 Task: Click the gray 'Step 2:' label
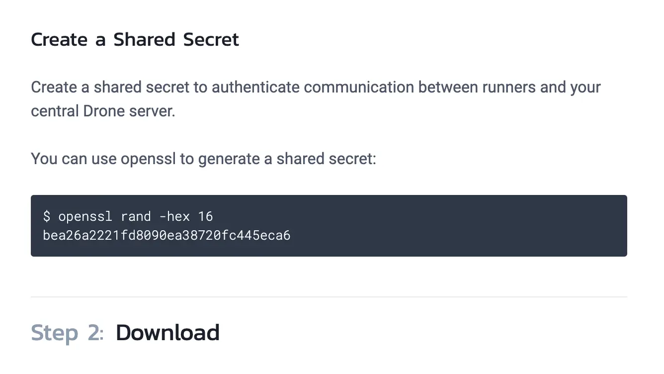point(67,333)
